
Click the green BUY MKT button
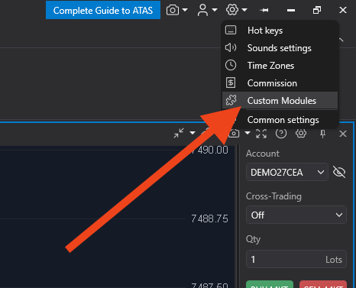pos(270,284)
